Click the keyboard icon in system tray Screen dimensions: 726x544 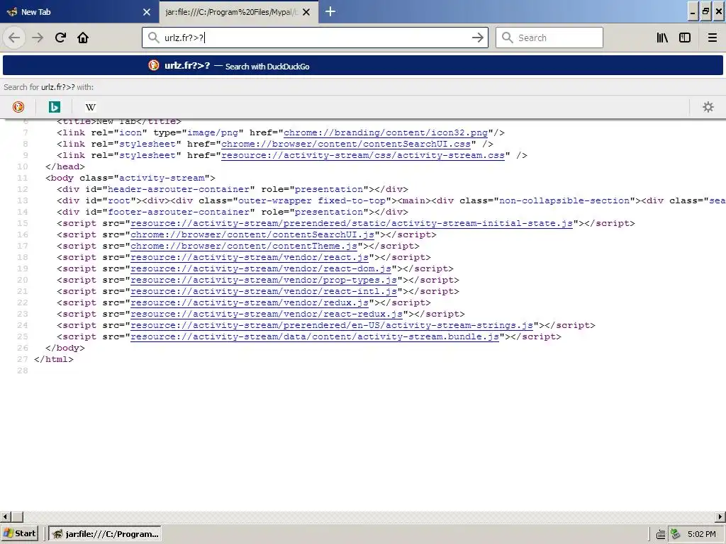[x=661, y=534]
